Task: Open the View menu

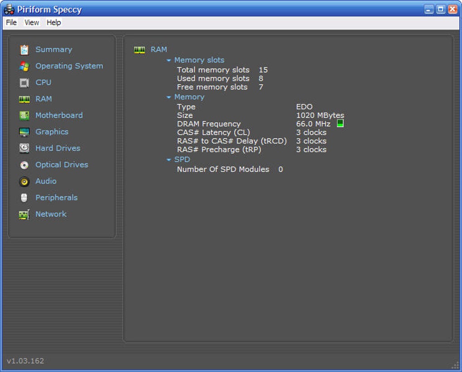Action: (32, 22)
